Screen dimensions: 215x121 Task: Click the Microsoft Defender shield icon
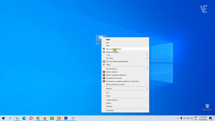pos(104,62)
